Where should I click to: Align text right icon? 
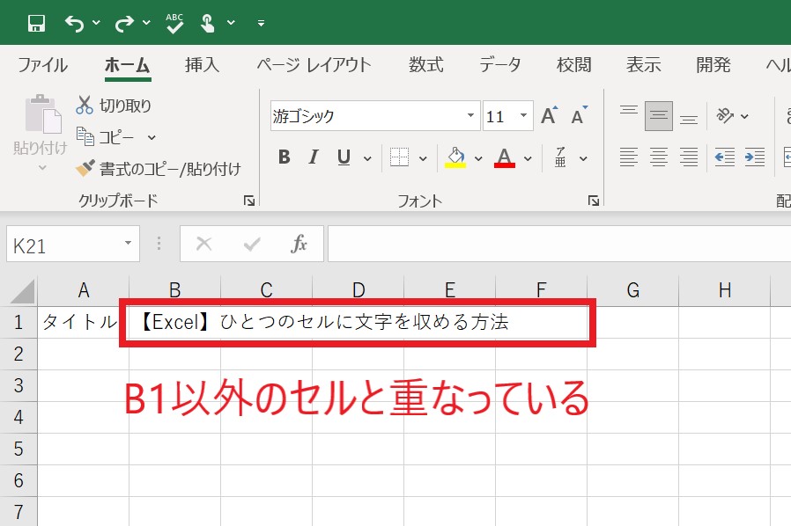[x=689, y=157]
